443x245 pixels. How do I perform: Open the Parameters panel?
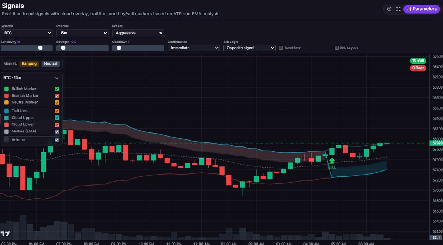click(x=422, y=9)
